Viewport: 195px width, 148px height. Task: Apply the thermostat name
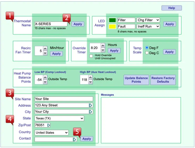pyautogui.click(x=78, y=24)
